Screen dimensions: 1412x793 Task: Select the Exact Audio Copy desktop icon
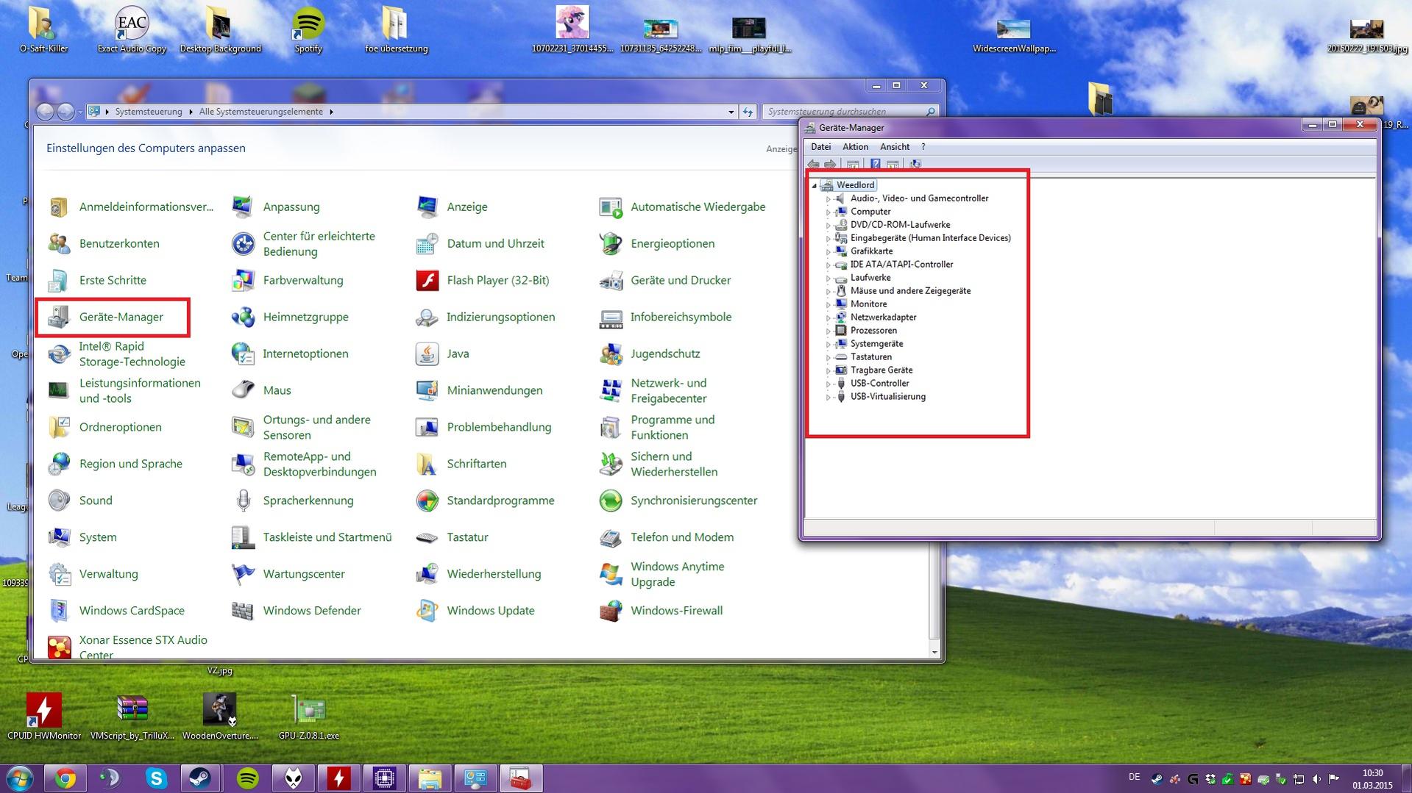tap(132, 29)
